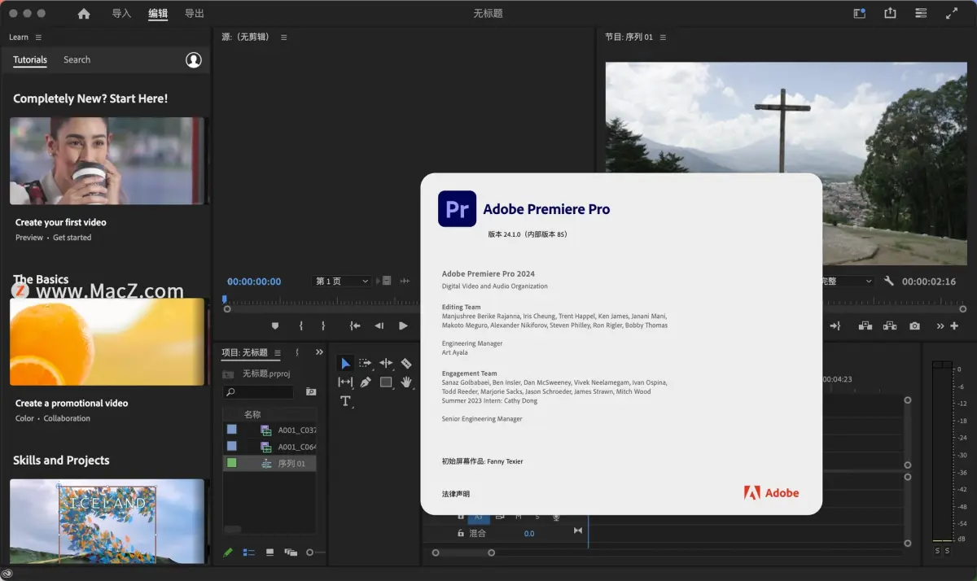This screenshot has width=977, height=581.
Task: Click the Lift button in Program monitor
Action: click(x=865, y=325)
